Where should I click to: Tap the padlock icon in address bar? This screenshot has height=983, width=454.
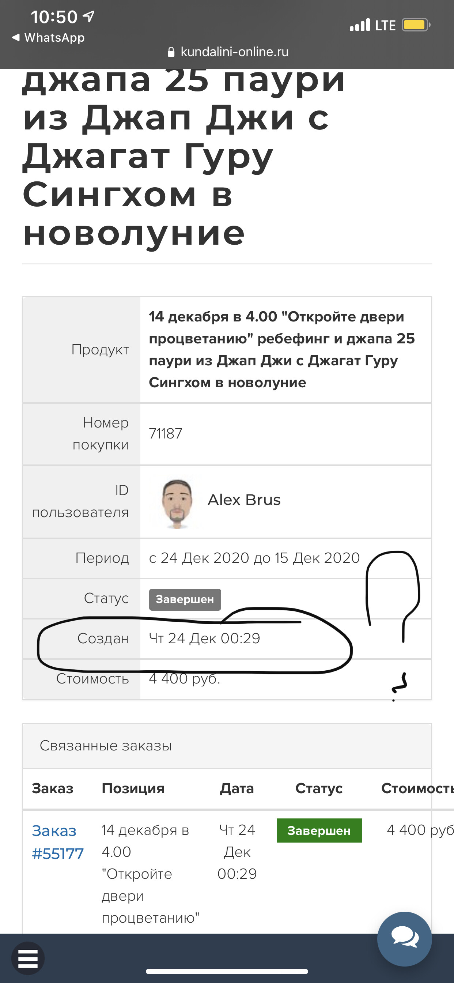[x=171, y=52]
